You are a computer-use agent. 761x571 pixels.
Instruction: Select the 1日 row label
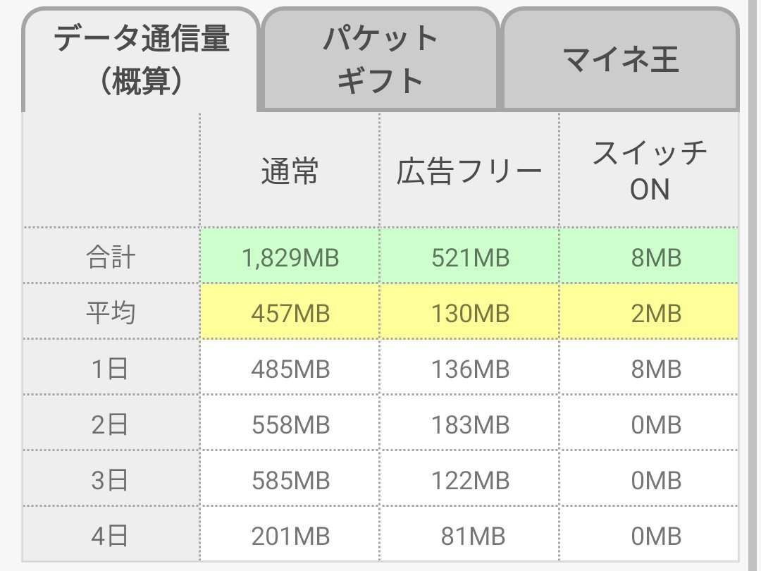pyautogui.click(x=111, y=367)
